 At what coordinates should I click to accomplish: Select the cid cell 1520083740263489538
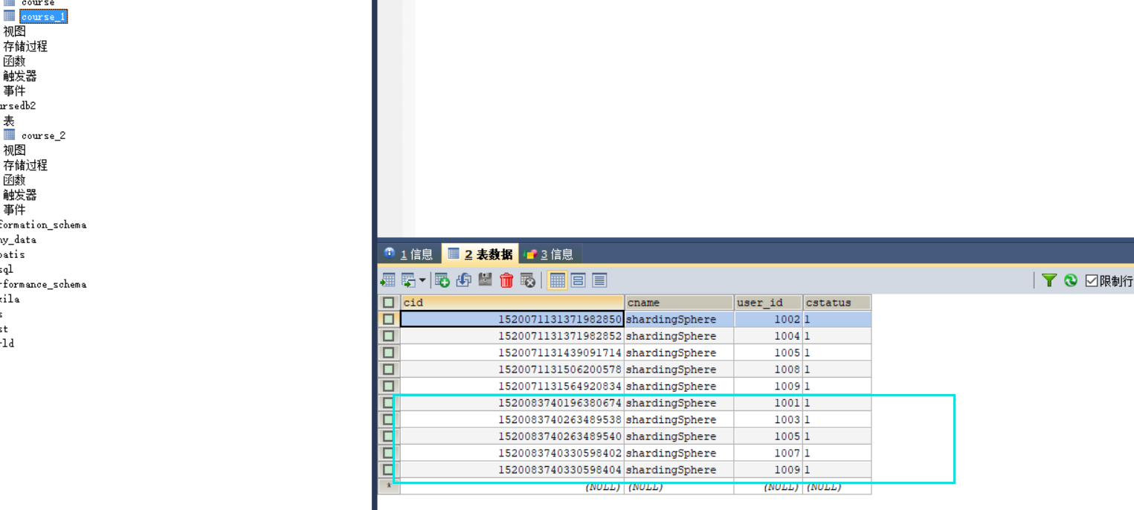512,419
